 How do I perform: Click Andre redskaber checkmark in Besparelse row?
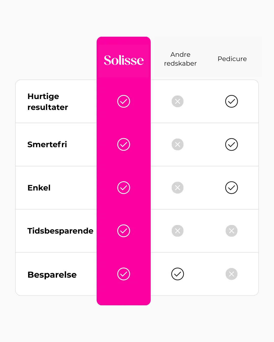178,274
